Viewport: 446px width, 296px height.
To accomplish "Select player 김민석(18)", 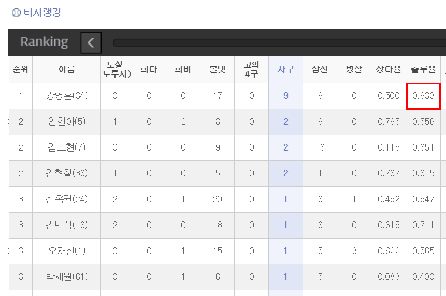I will 66,225.
